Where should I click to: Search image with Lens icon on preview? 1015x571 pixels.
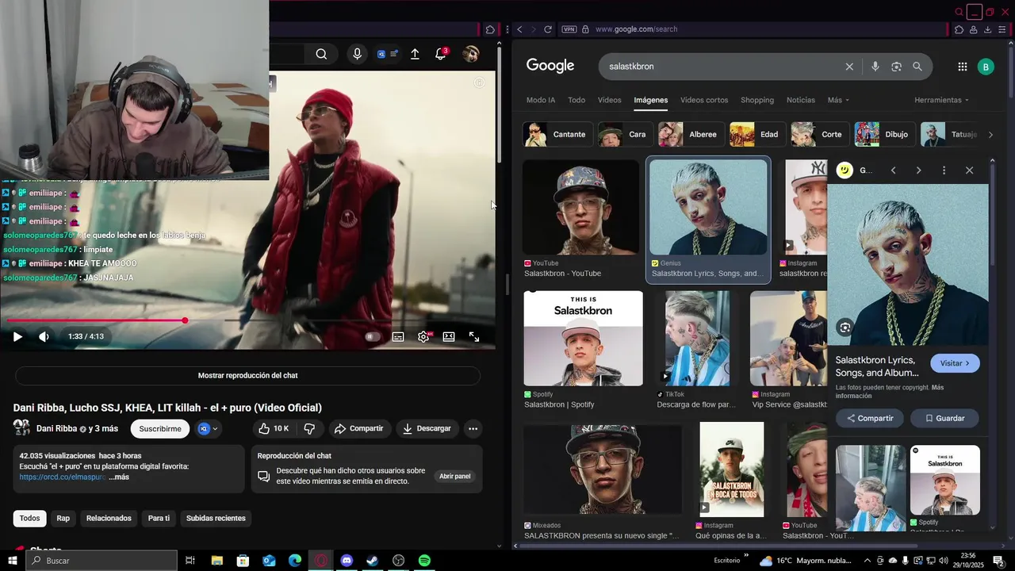pos(845,328)
